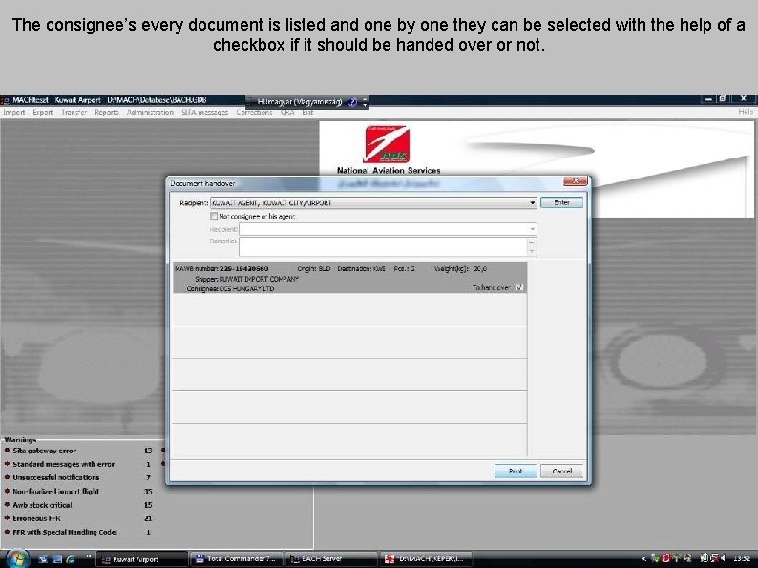The image size is (758, 568).
Task: Click red bullet beside Non-finalized import flight
Action: pos(7,491)
